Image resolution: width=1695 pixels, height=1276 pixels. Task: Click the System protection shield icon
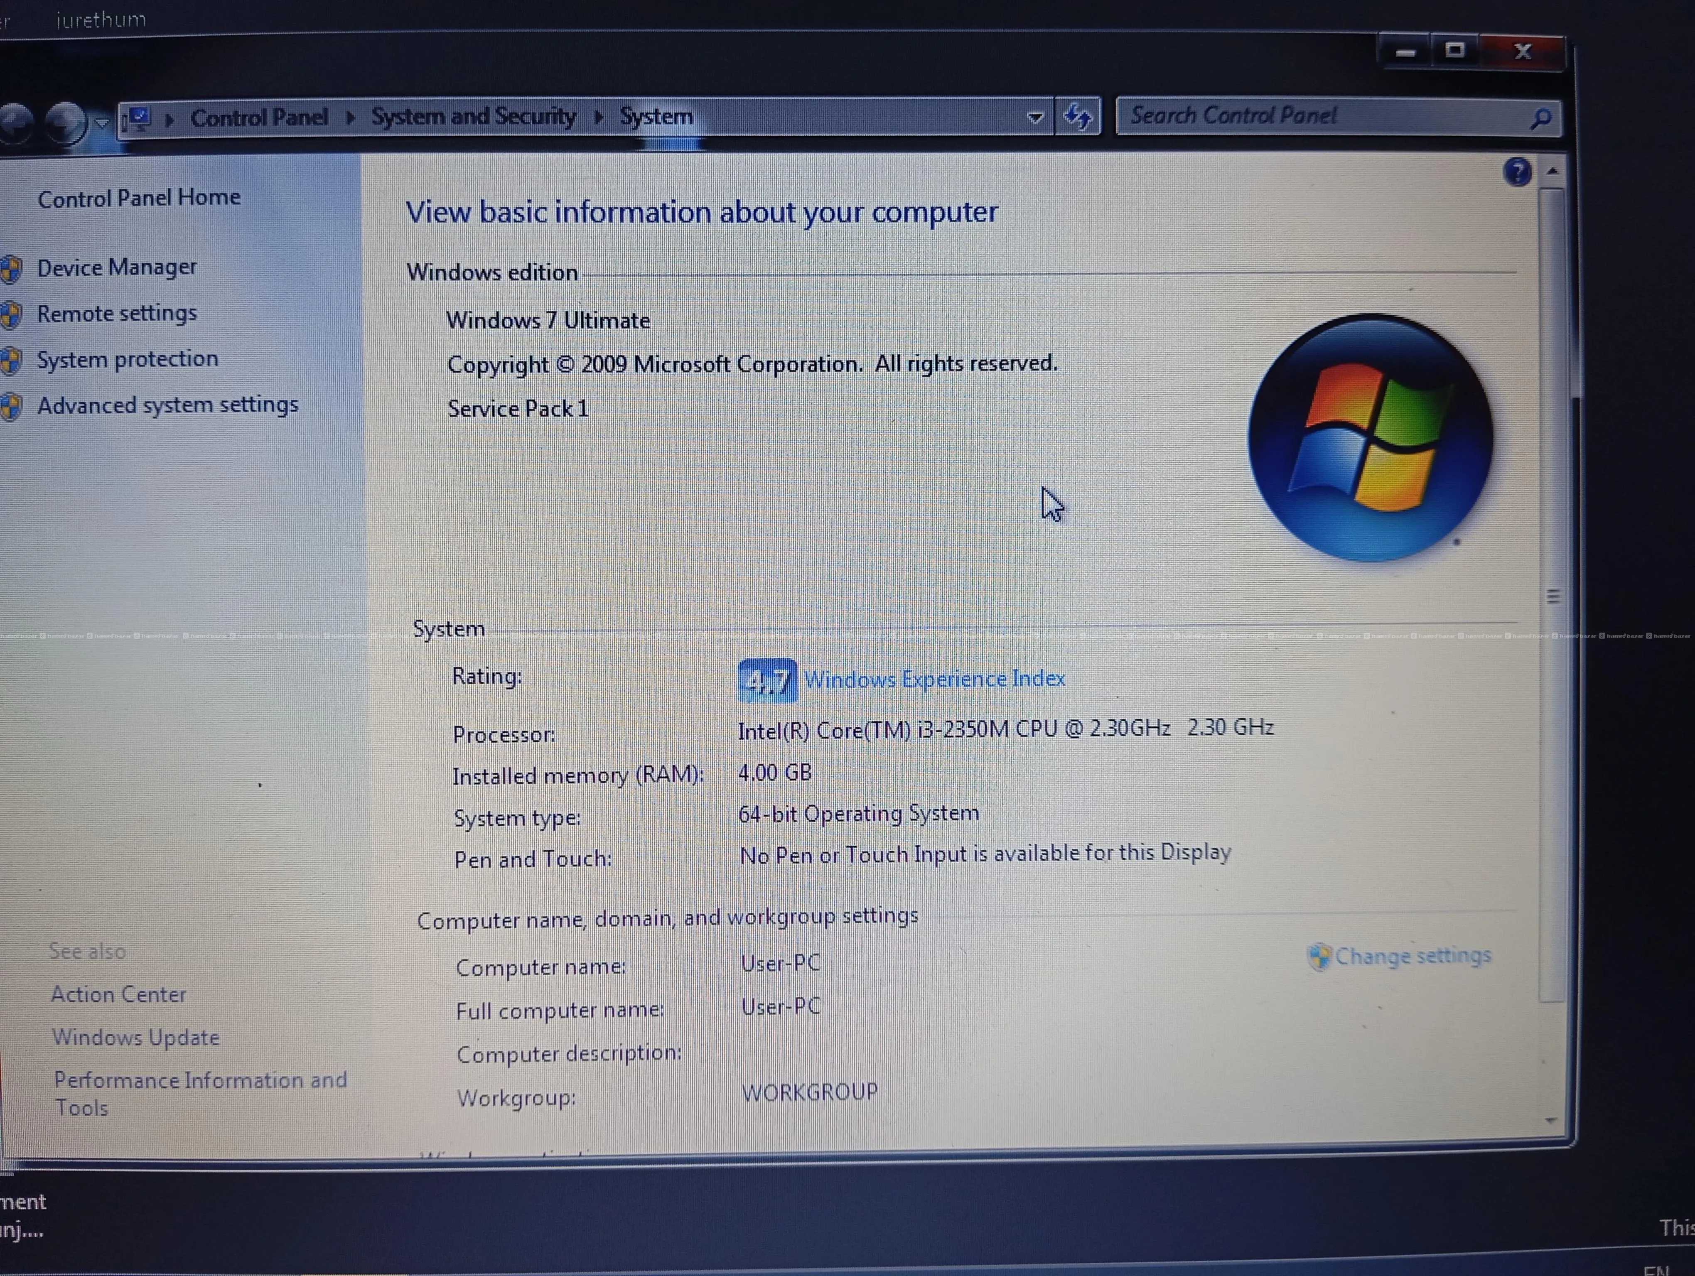click(x=11, y=361)
